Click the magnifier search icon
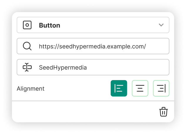Screen dimensions: 186x134 coord(27,46)
